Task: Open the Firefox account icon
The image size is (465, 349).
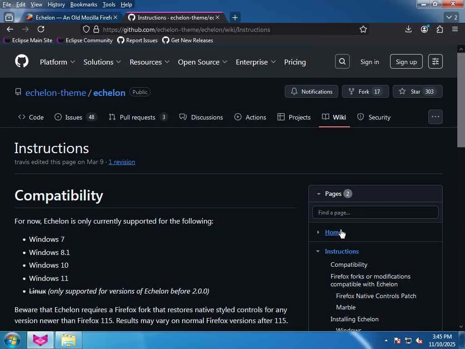Action: 425,30
